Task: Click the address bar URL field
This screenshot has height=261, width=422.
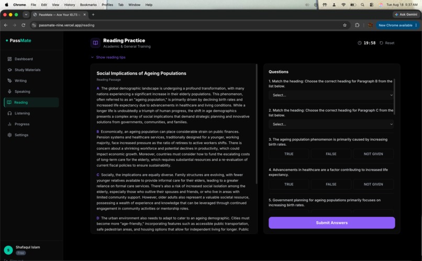Action: (188, 25)
